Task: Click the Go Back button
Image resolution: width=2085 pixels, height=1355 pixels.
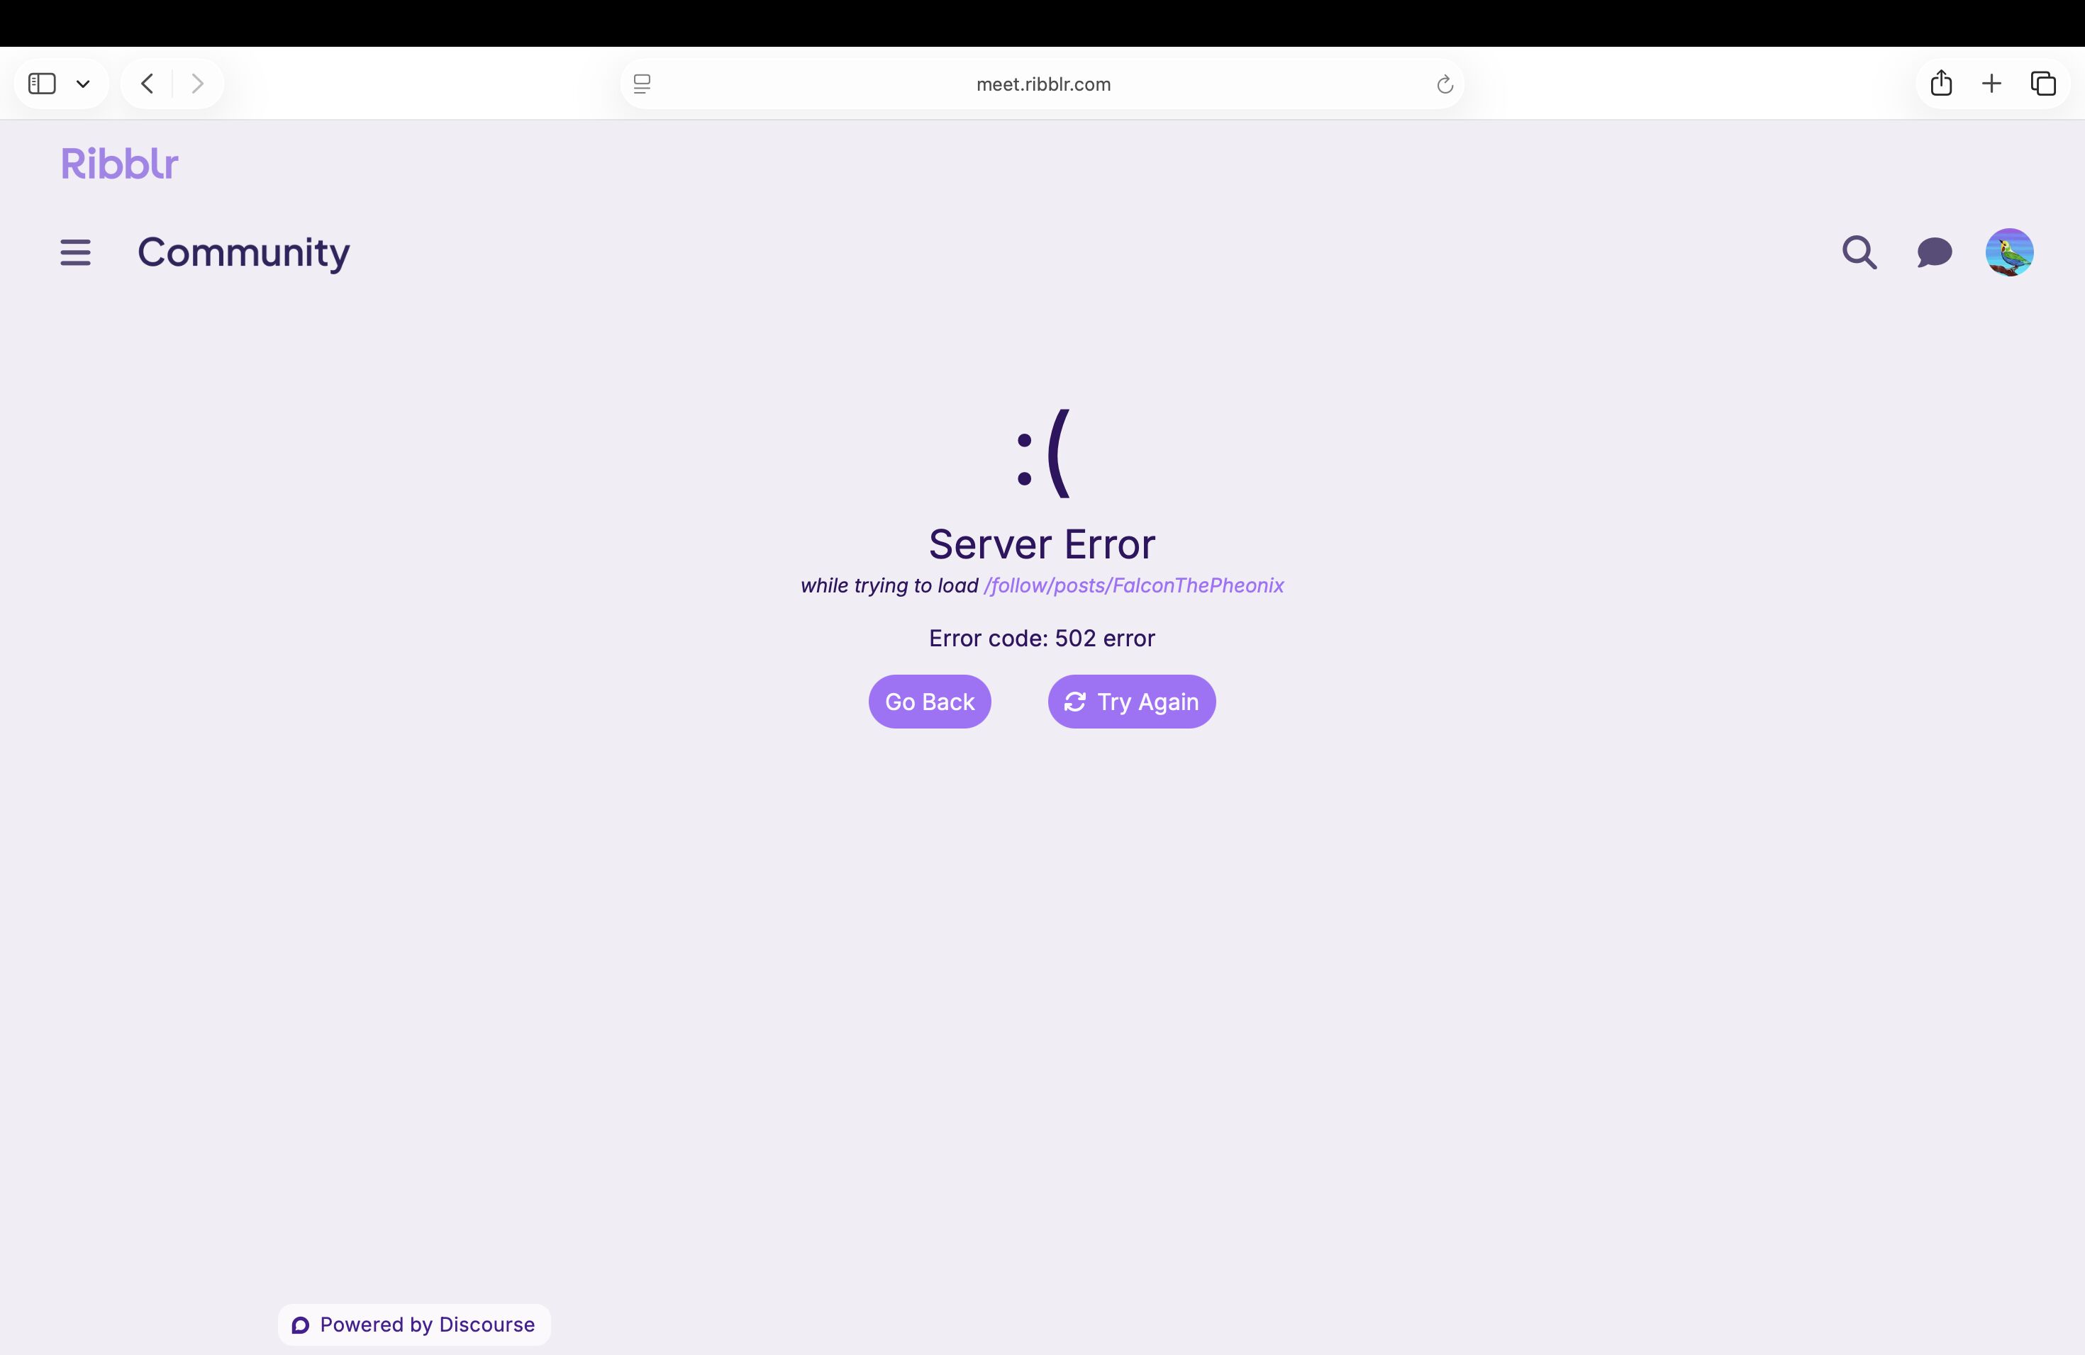Action: click(930, 701)
